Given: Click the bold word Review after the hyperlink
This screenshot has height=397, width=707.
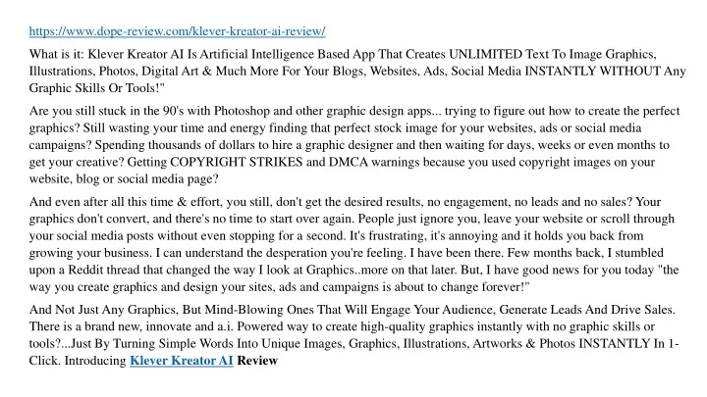Looking at the screenshot, I should pyautogui.click(x=257, y=361).
